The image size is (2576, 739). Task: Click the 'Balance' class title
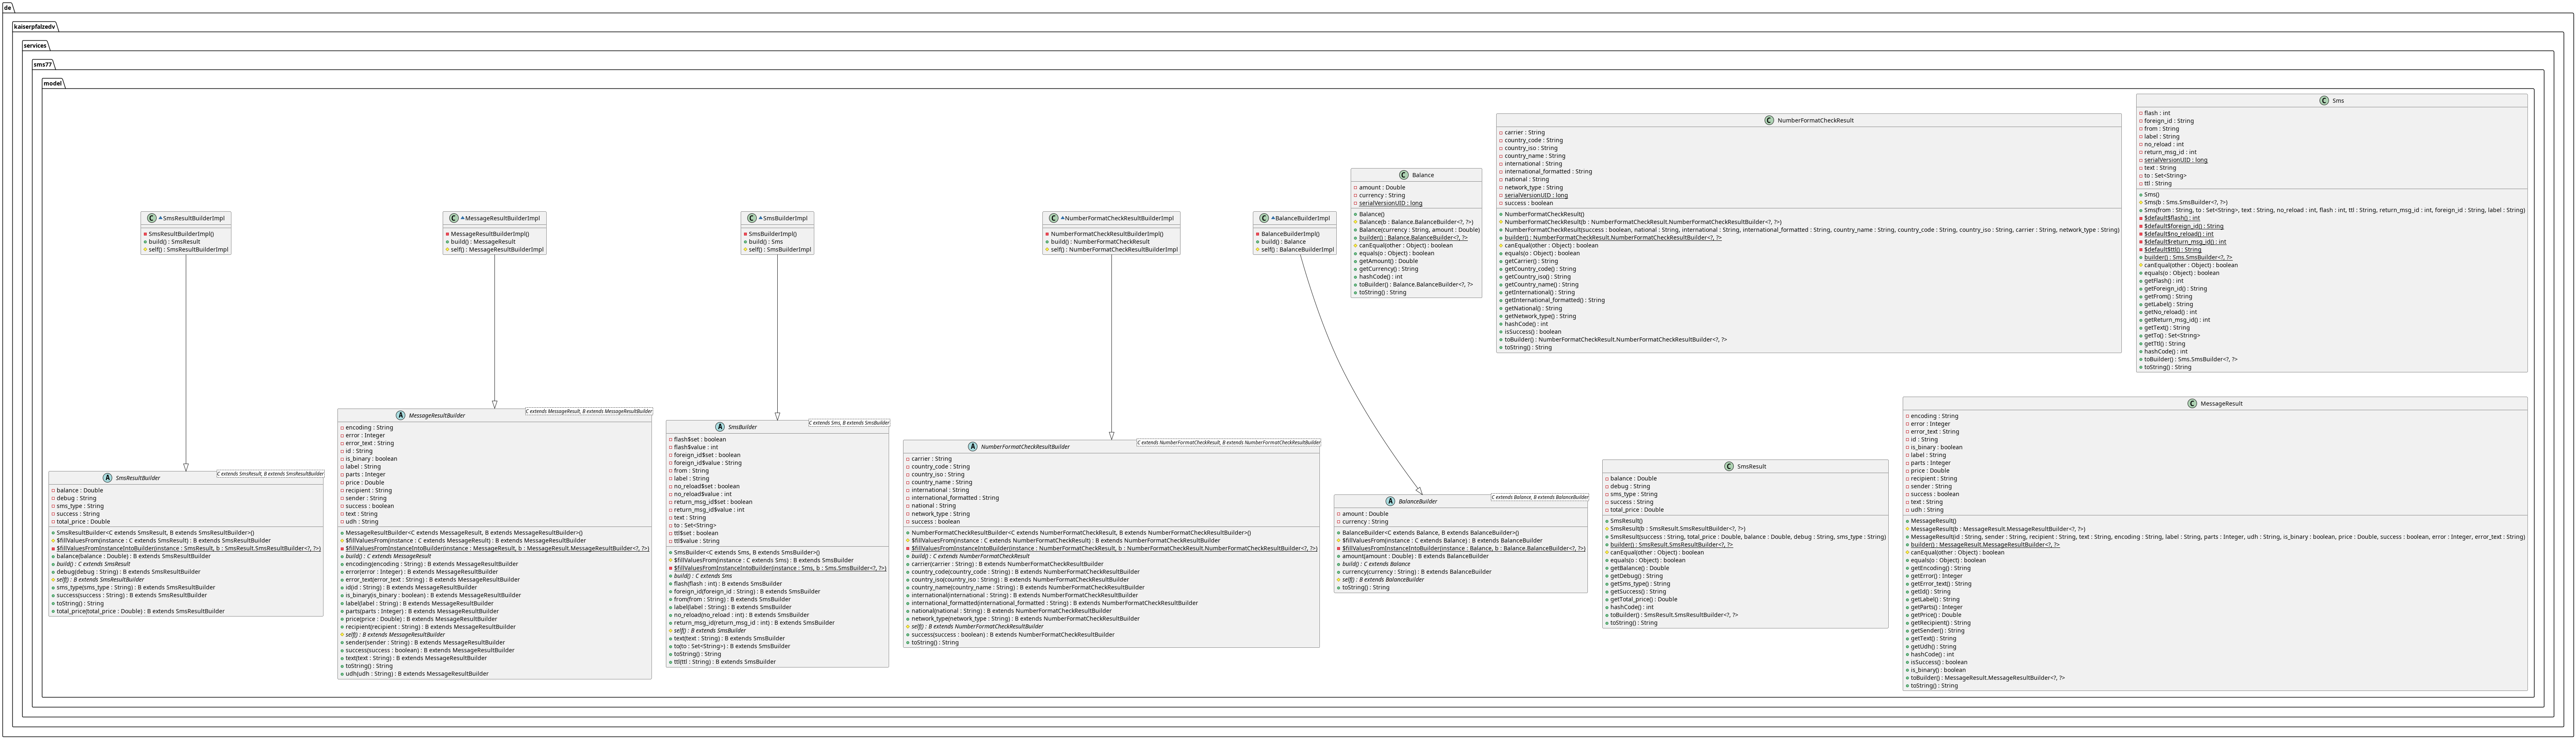(x=1423, y=175)
